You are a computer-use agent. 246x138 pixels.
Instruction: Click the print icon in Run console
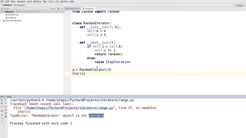point(6,113)
